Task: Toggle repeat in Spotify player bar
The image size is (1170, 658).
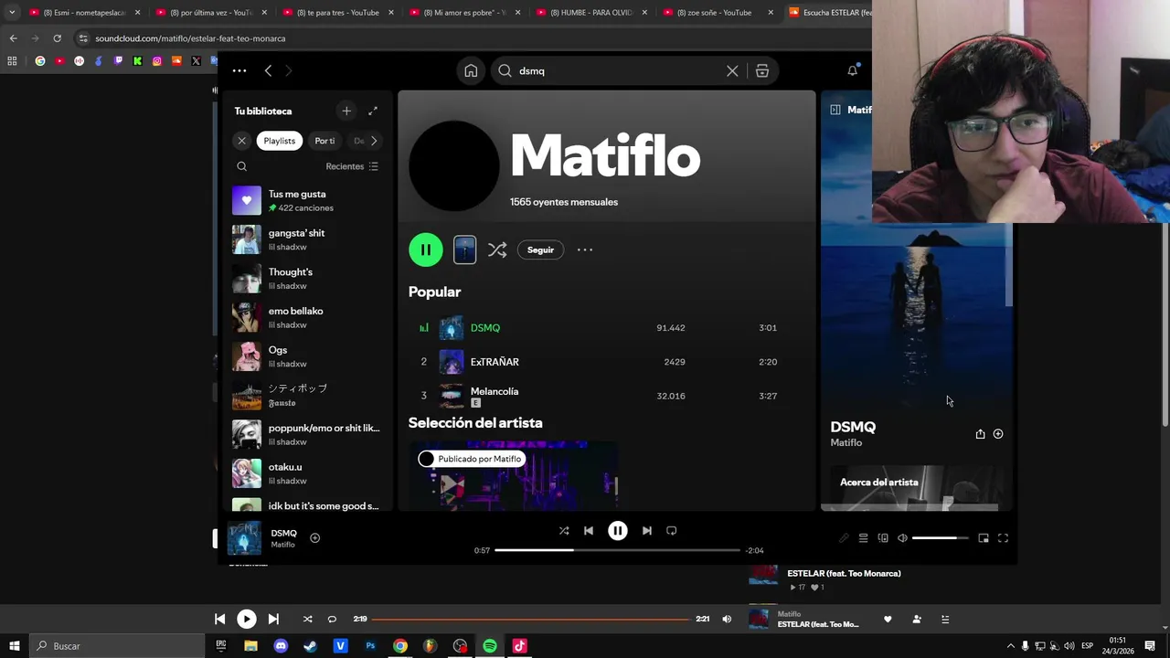Action: pyautogui.click(x=672, y=531)
